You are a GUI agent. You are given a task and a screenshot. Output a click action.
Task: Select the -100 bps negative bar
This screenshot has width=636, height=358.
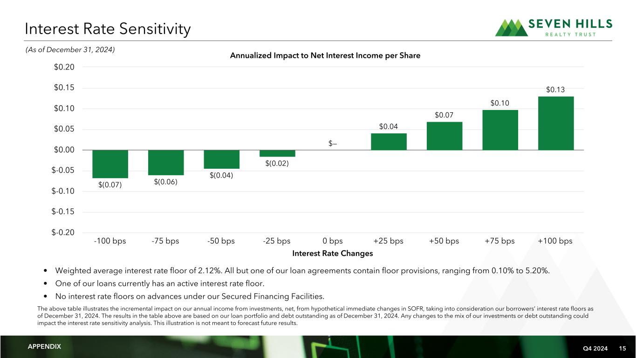[110, 164]
